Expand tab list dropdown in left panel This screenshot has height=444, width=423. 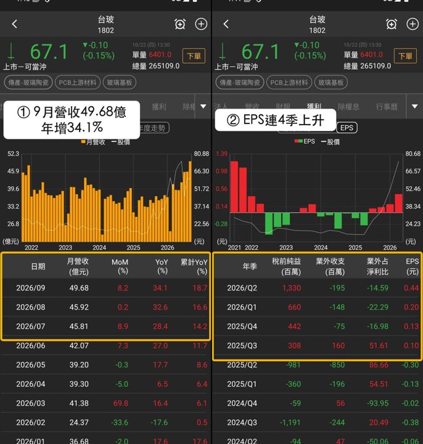(x=203, y=107)
